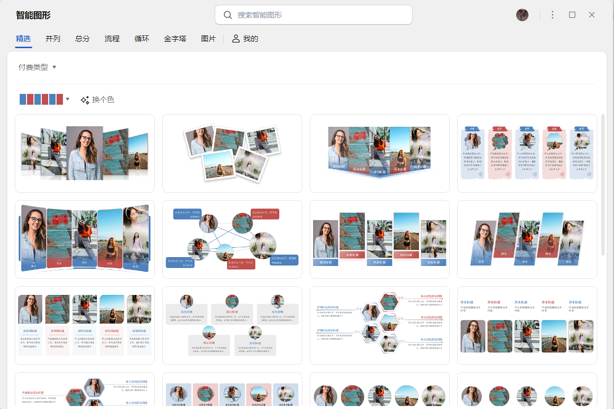Select the network relationship diagram template
The width and height of the screenshot is (614, 409).
tap(232, 239)
